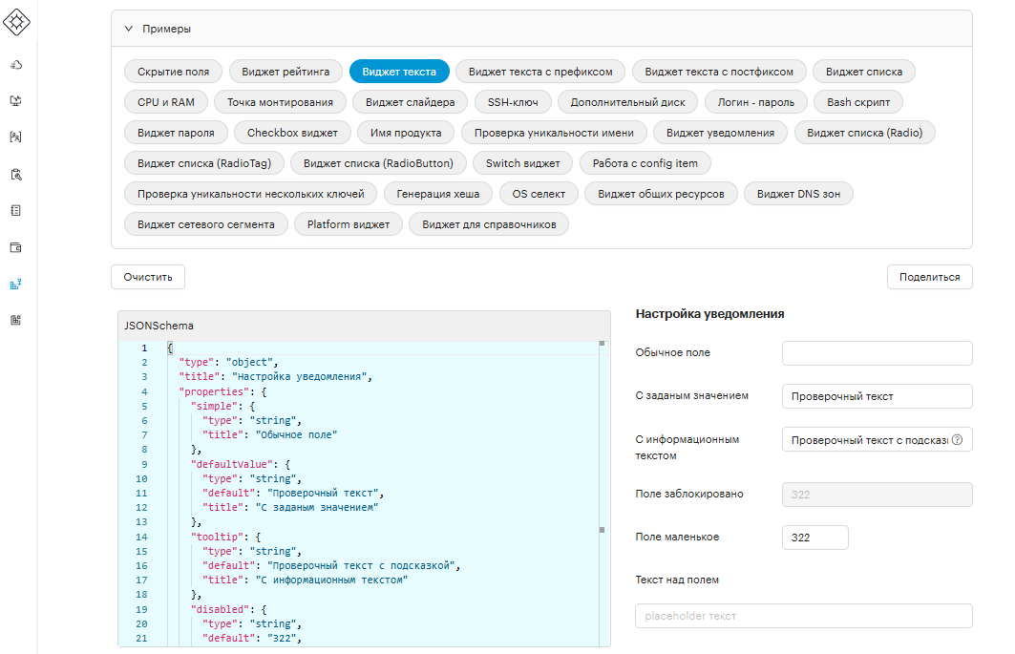Open the users icon in sidebar
The height and width of the screenshot is (654, 1015).
[16, 137]
